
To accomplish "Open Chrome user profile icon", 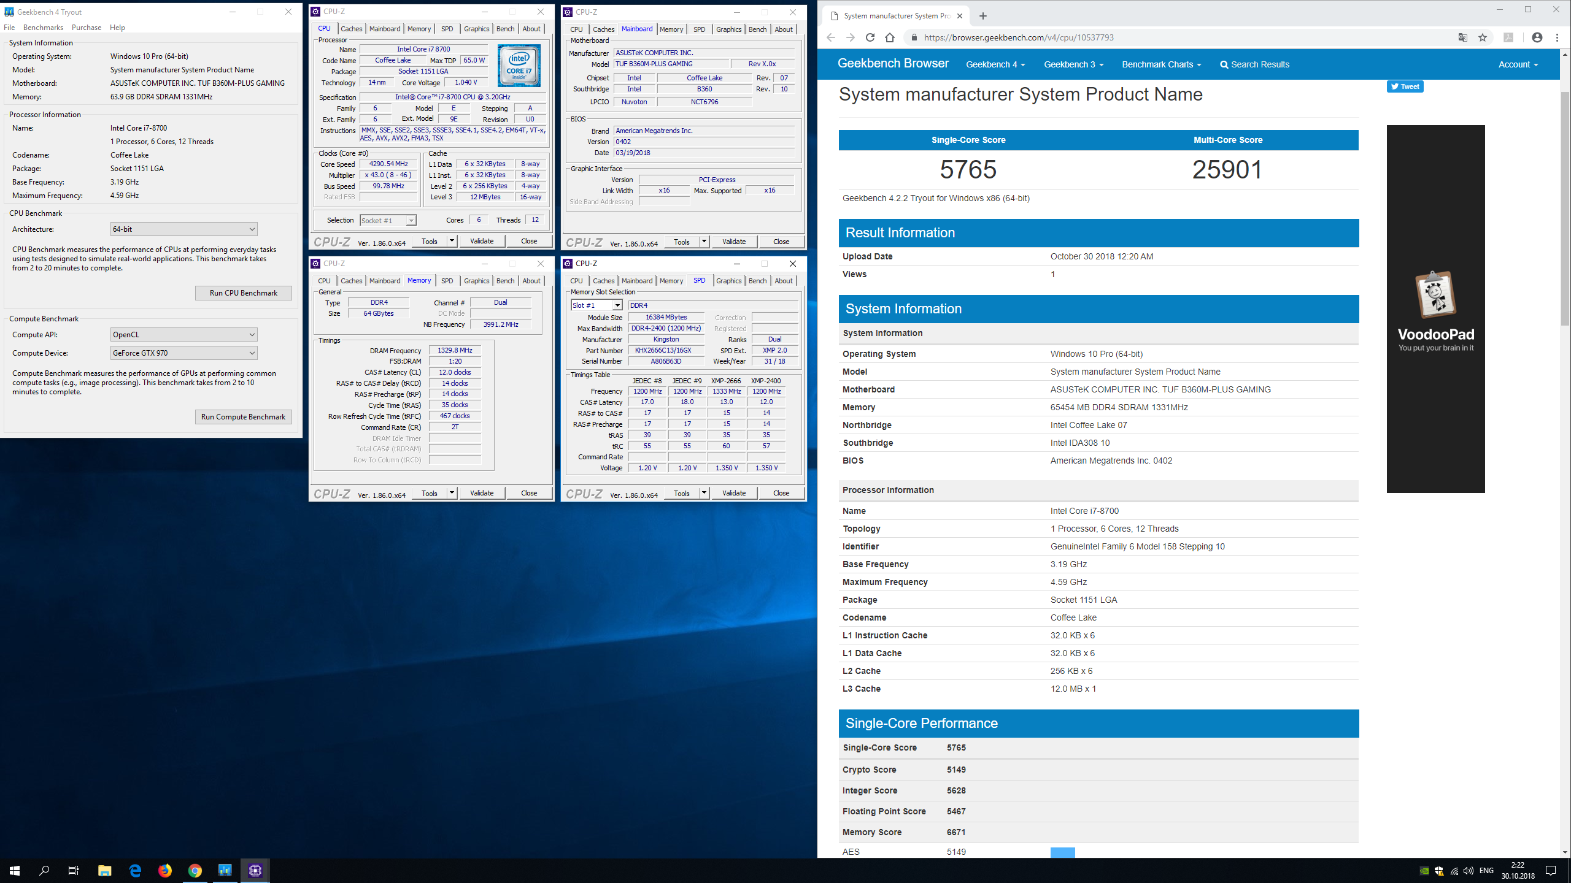I will coord(1537,37).
